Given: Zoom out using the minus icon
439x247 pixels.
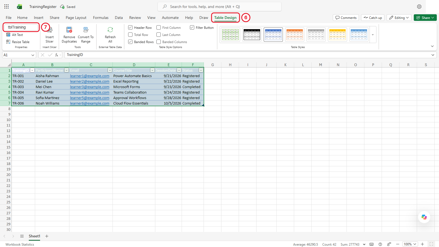Looking at the screenshot, I should click(x=398, y=244).
